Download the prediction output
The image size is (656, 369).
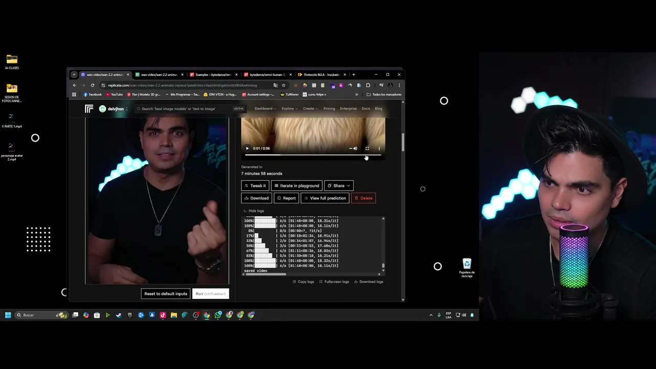pyautogui.click(x=256, y=198)
